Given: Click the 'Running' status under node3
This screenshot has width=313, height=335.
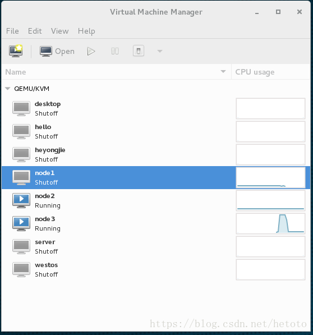Looking at the screenshot, I should pyautogui.click(x=48, y=228).
